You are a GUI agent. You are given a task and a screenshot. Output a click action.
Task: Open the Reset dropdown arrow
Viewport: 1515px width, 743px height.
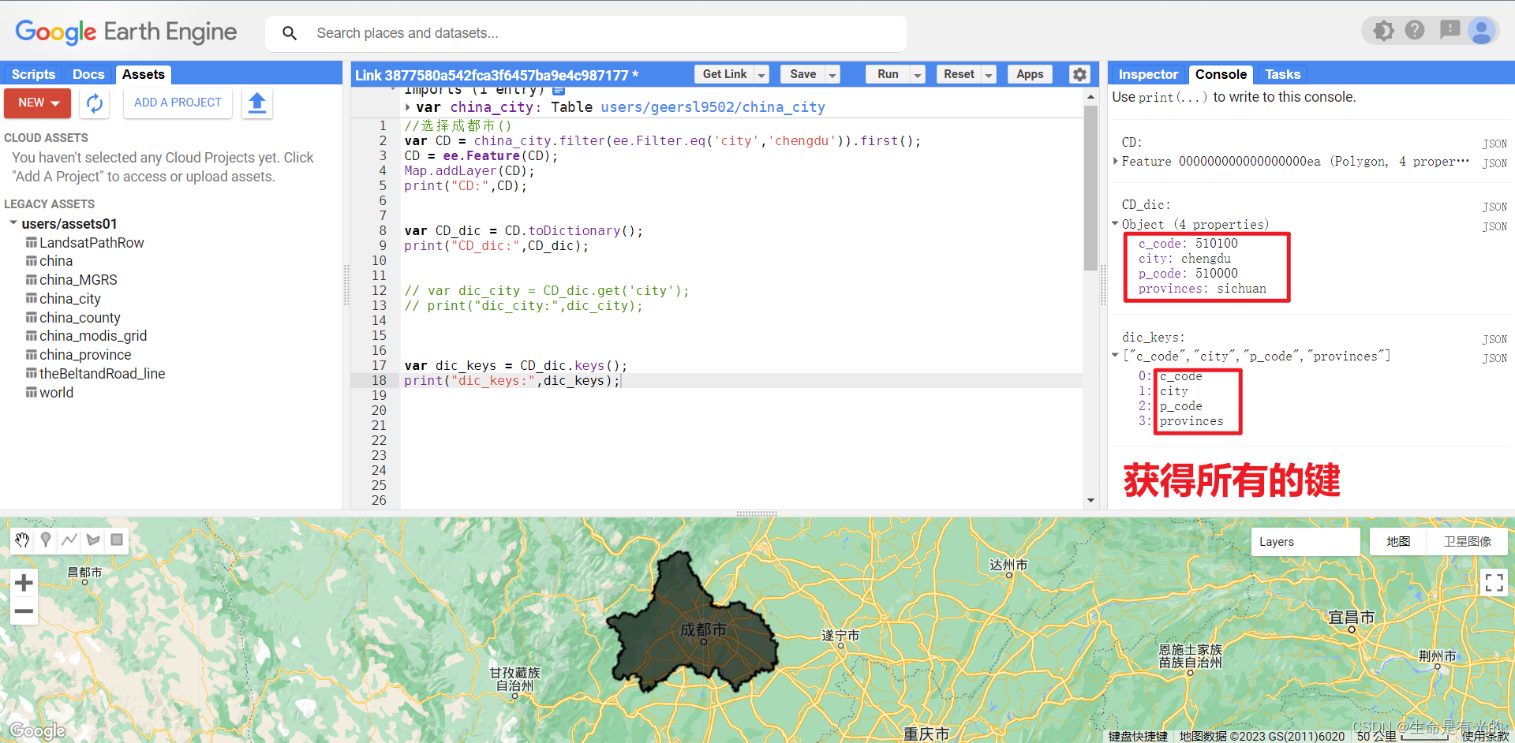[988, 74]
